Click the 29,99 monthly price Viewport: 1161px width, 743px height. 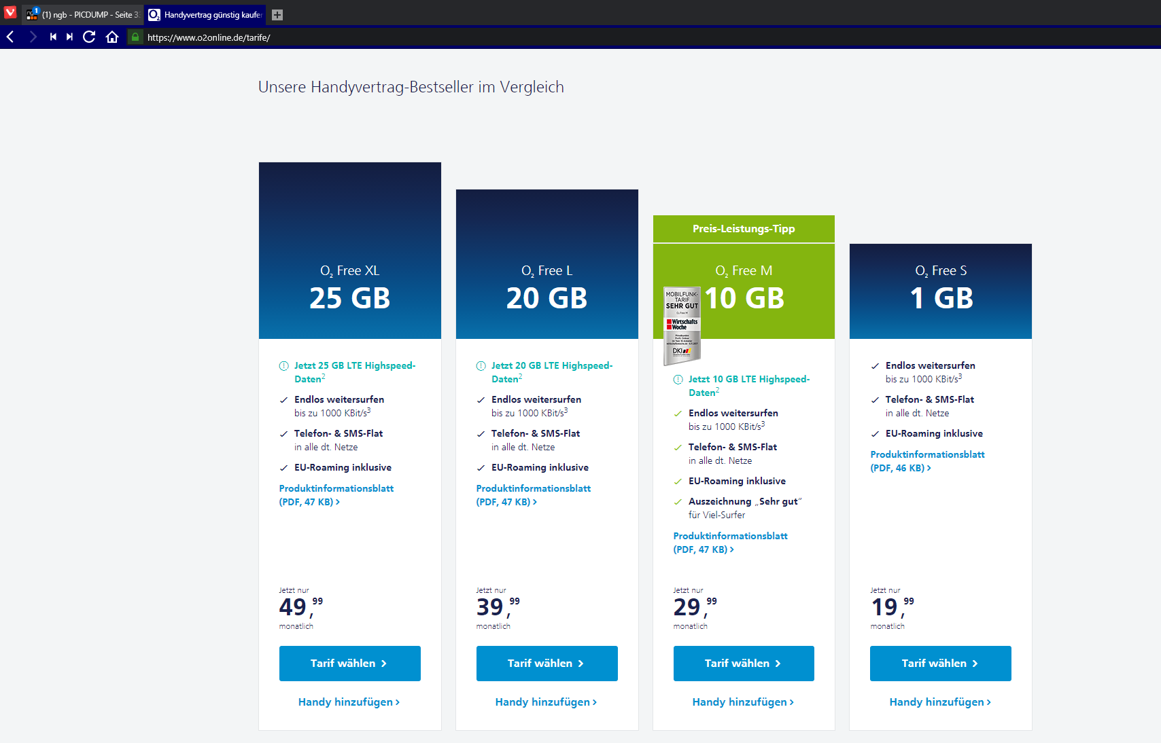pyautogui.click(x=695, y=608)
